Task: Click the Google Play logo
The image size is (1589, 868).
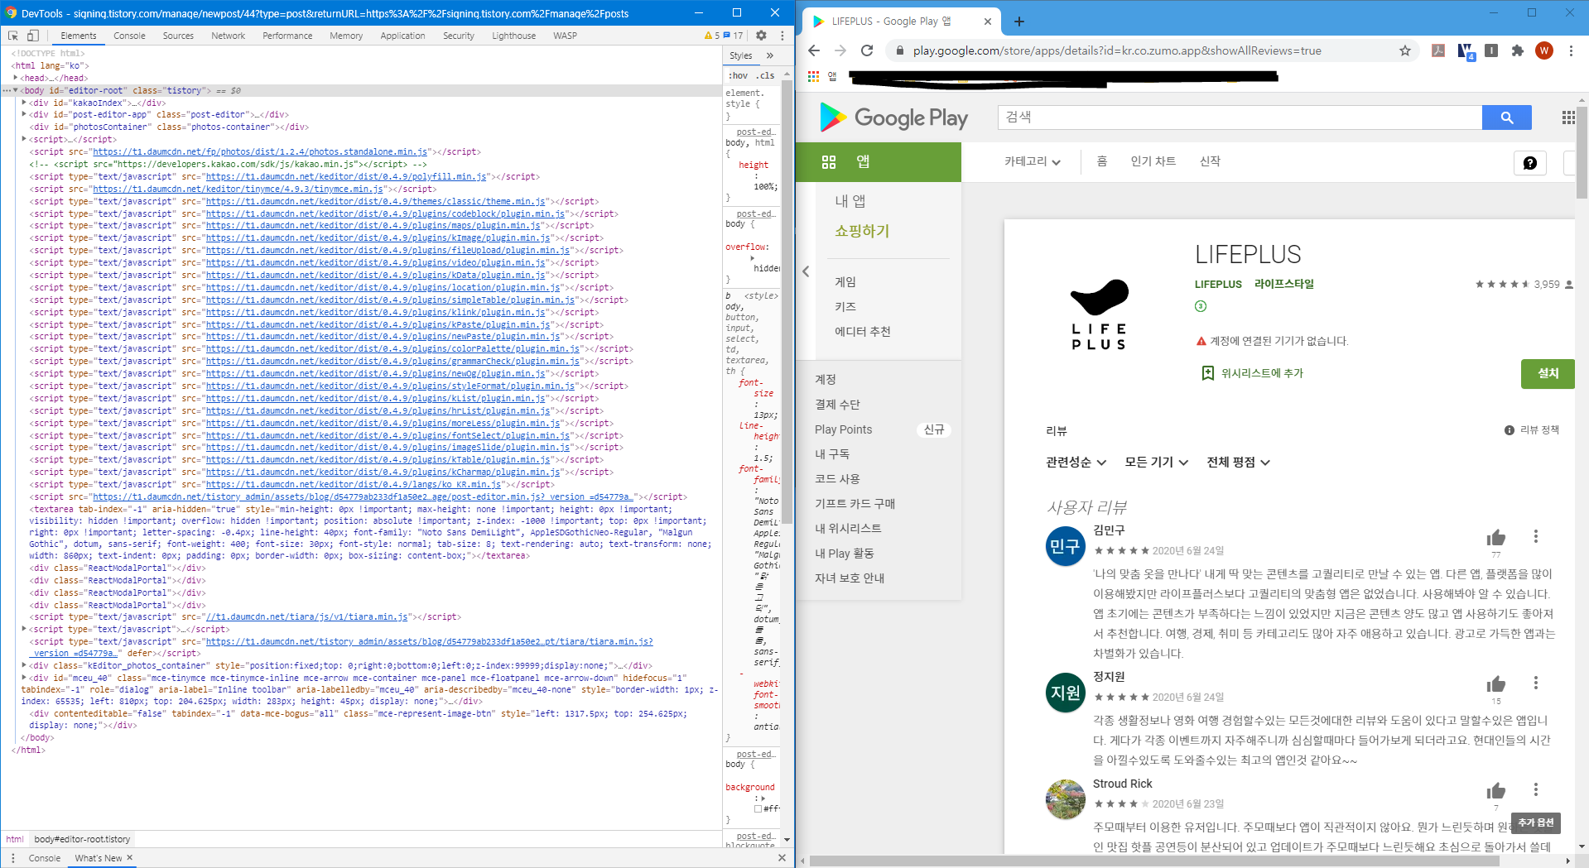Action: pos(893,117)
